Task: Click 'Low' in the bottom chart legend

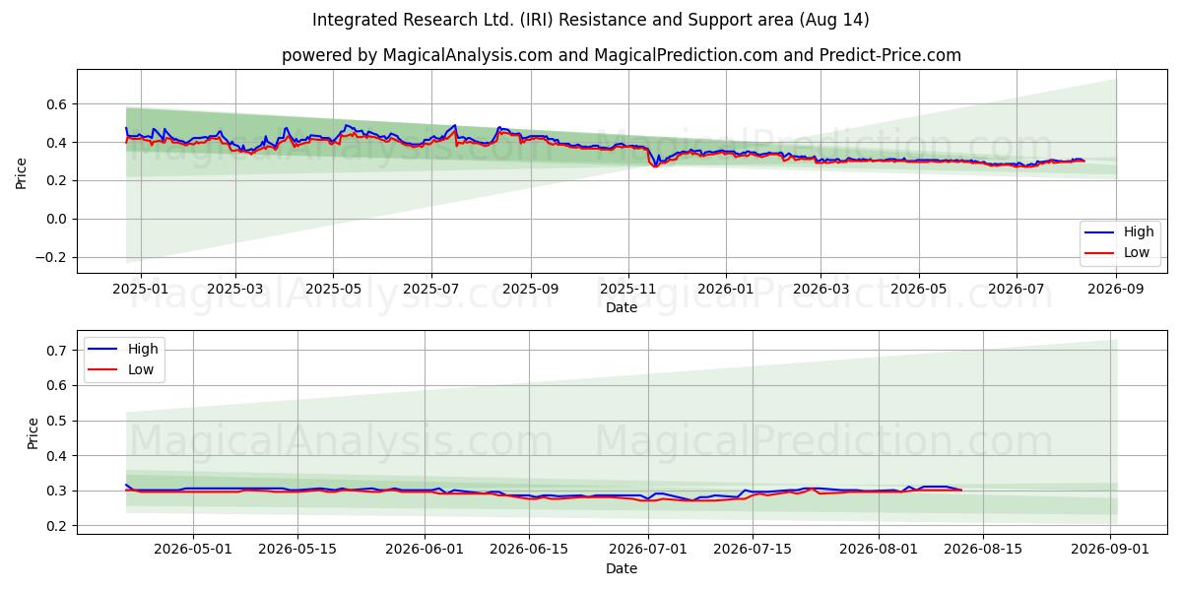Action: point(142,369)
